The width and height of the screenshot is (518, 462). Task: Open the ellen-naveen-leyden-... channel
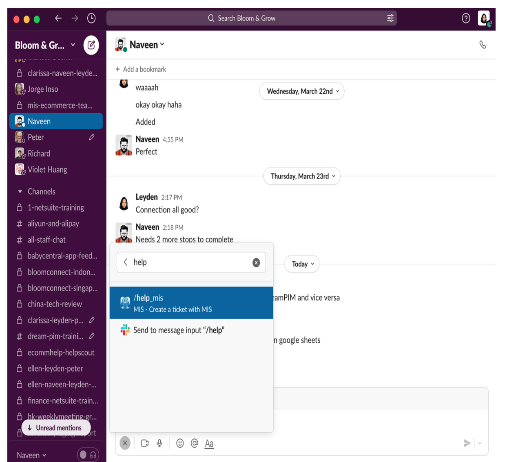56,384
